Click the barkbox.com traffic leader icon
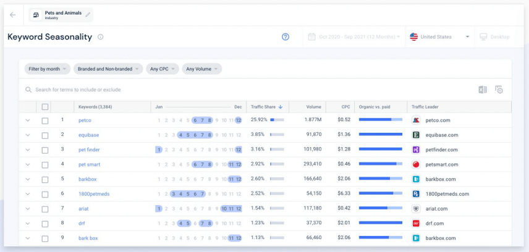This screenshot has width=529, height=252. (417, 179)
